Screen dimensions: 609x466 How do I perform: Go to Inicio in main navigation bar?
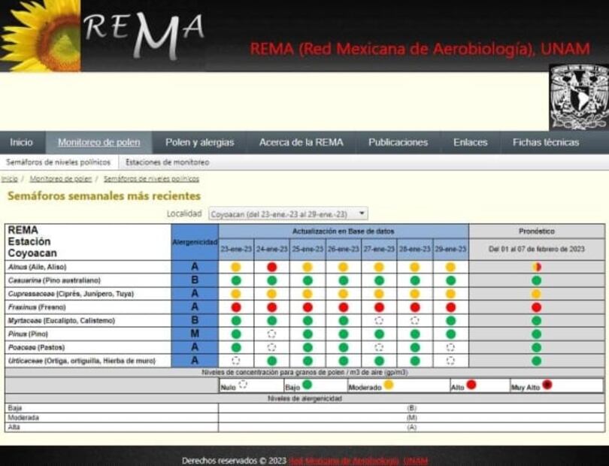pos(21,142)
